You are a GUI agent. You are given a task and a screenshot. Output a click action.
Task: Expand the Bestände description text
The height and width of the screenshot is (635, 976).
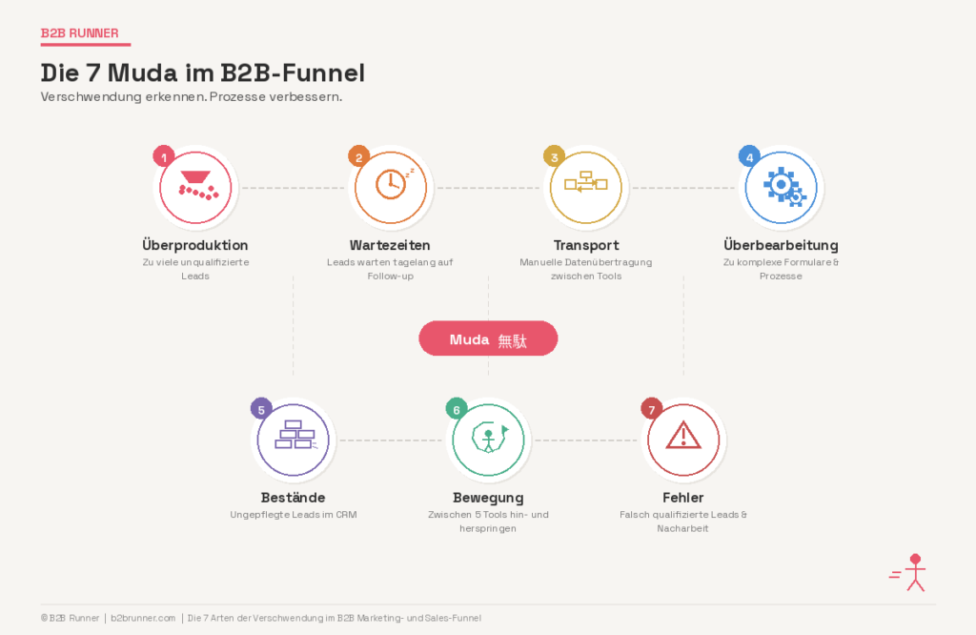[x=294, y=514]
